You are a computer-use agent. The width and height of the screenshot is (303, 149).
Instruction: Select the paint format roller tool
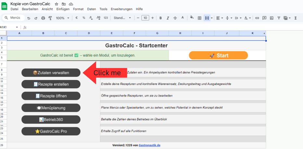[x=50, y=18]
